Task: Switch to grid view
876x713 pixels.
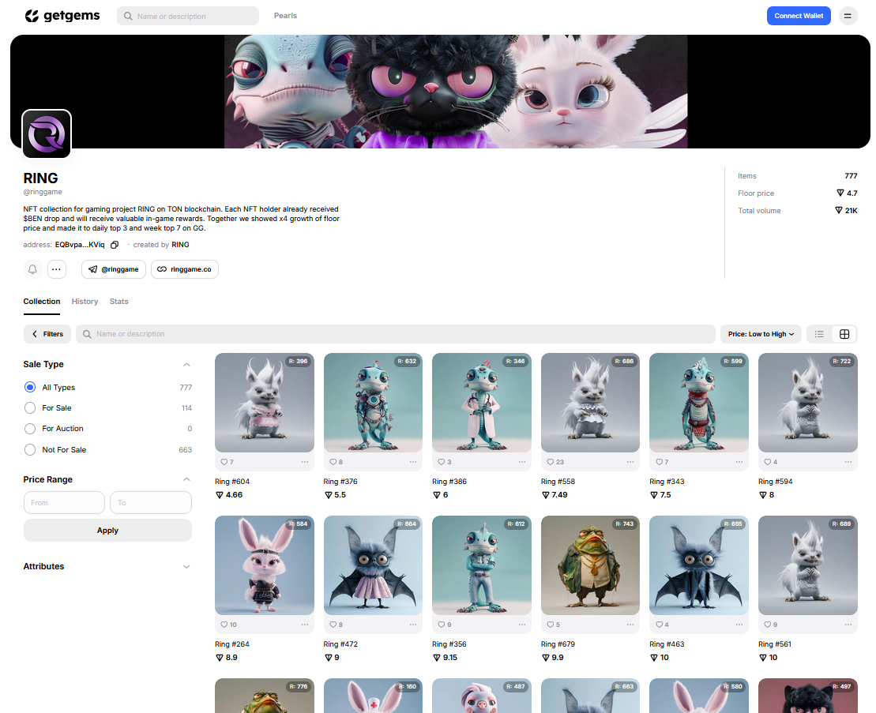Action: 844,334
